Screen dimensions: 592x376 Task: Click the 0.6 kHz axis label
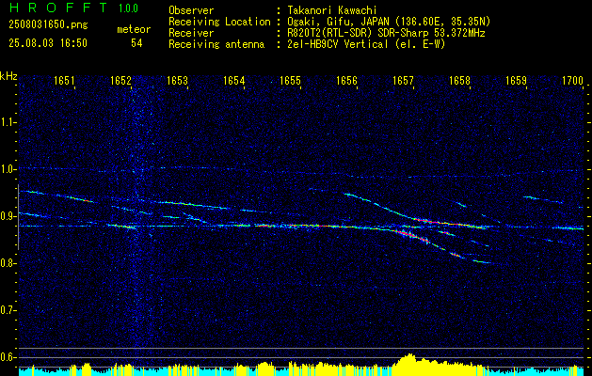pos(8,357)
